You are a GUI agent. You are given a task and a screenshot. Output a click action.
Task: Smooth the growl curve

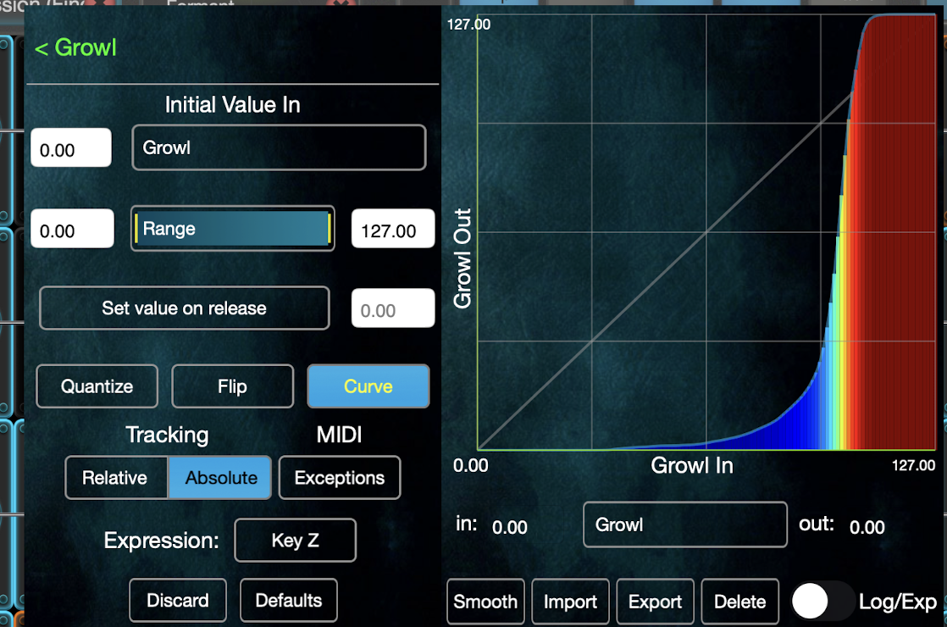tap(485, 602)
